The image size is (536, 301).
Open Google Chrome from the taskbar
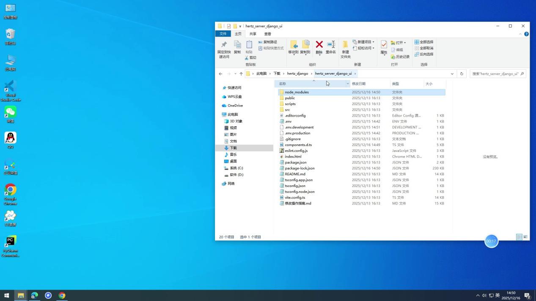pos(62,296)
